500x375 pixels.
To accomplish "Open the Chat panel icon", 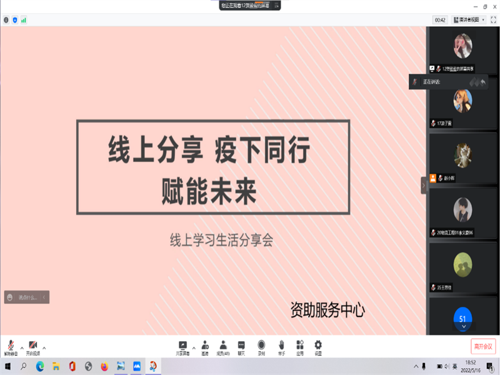I will click(x=241, y=346).
